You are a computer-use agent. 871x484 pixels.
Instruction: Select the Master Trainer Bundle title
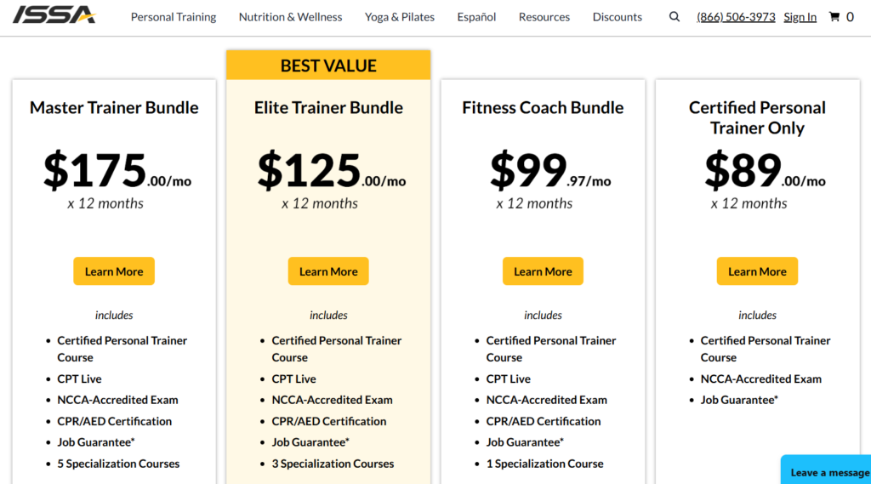pos(114,108)
